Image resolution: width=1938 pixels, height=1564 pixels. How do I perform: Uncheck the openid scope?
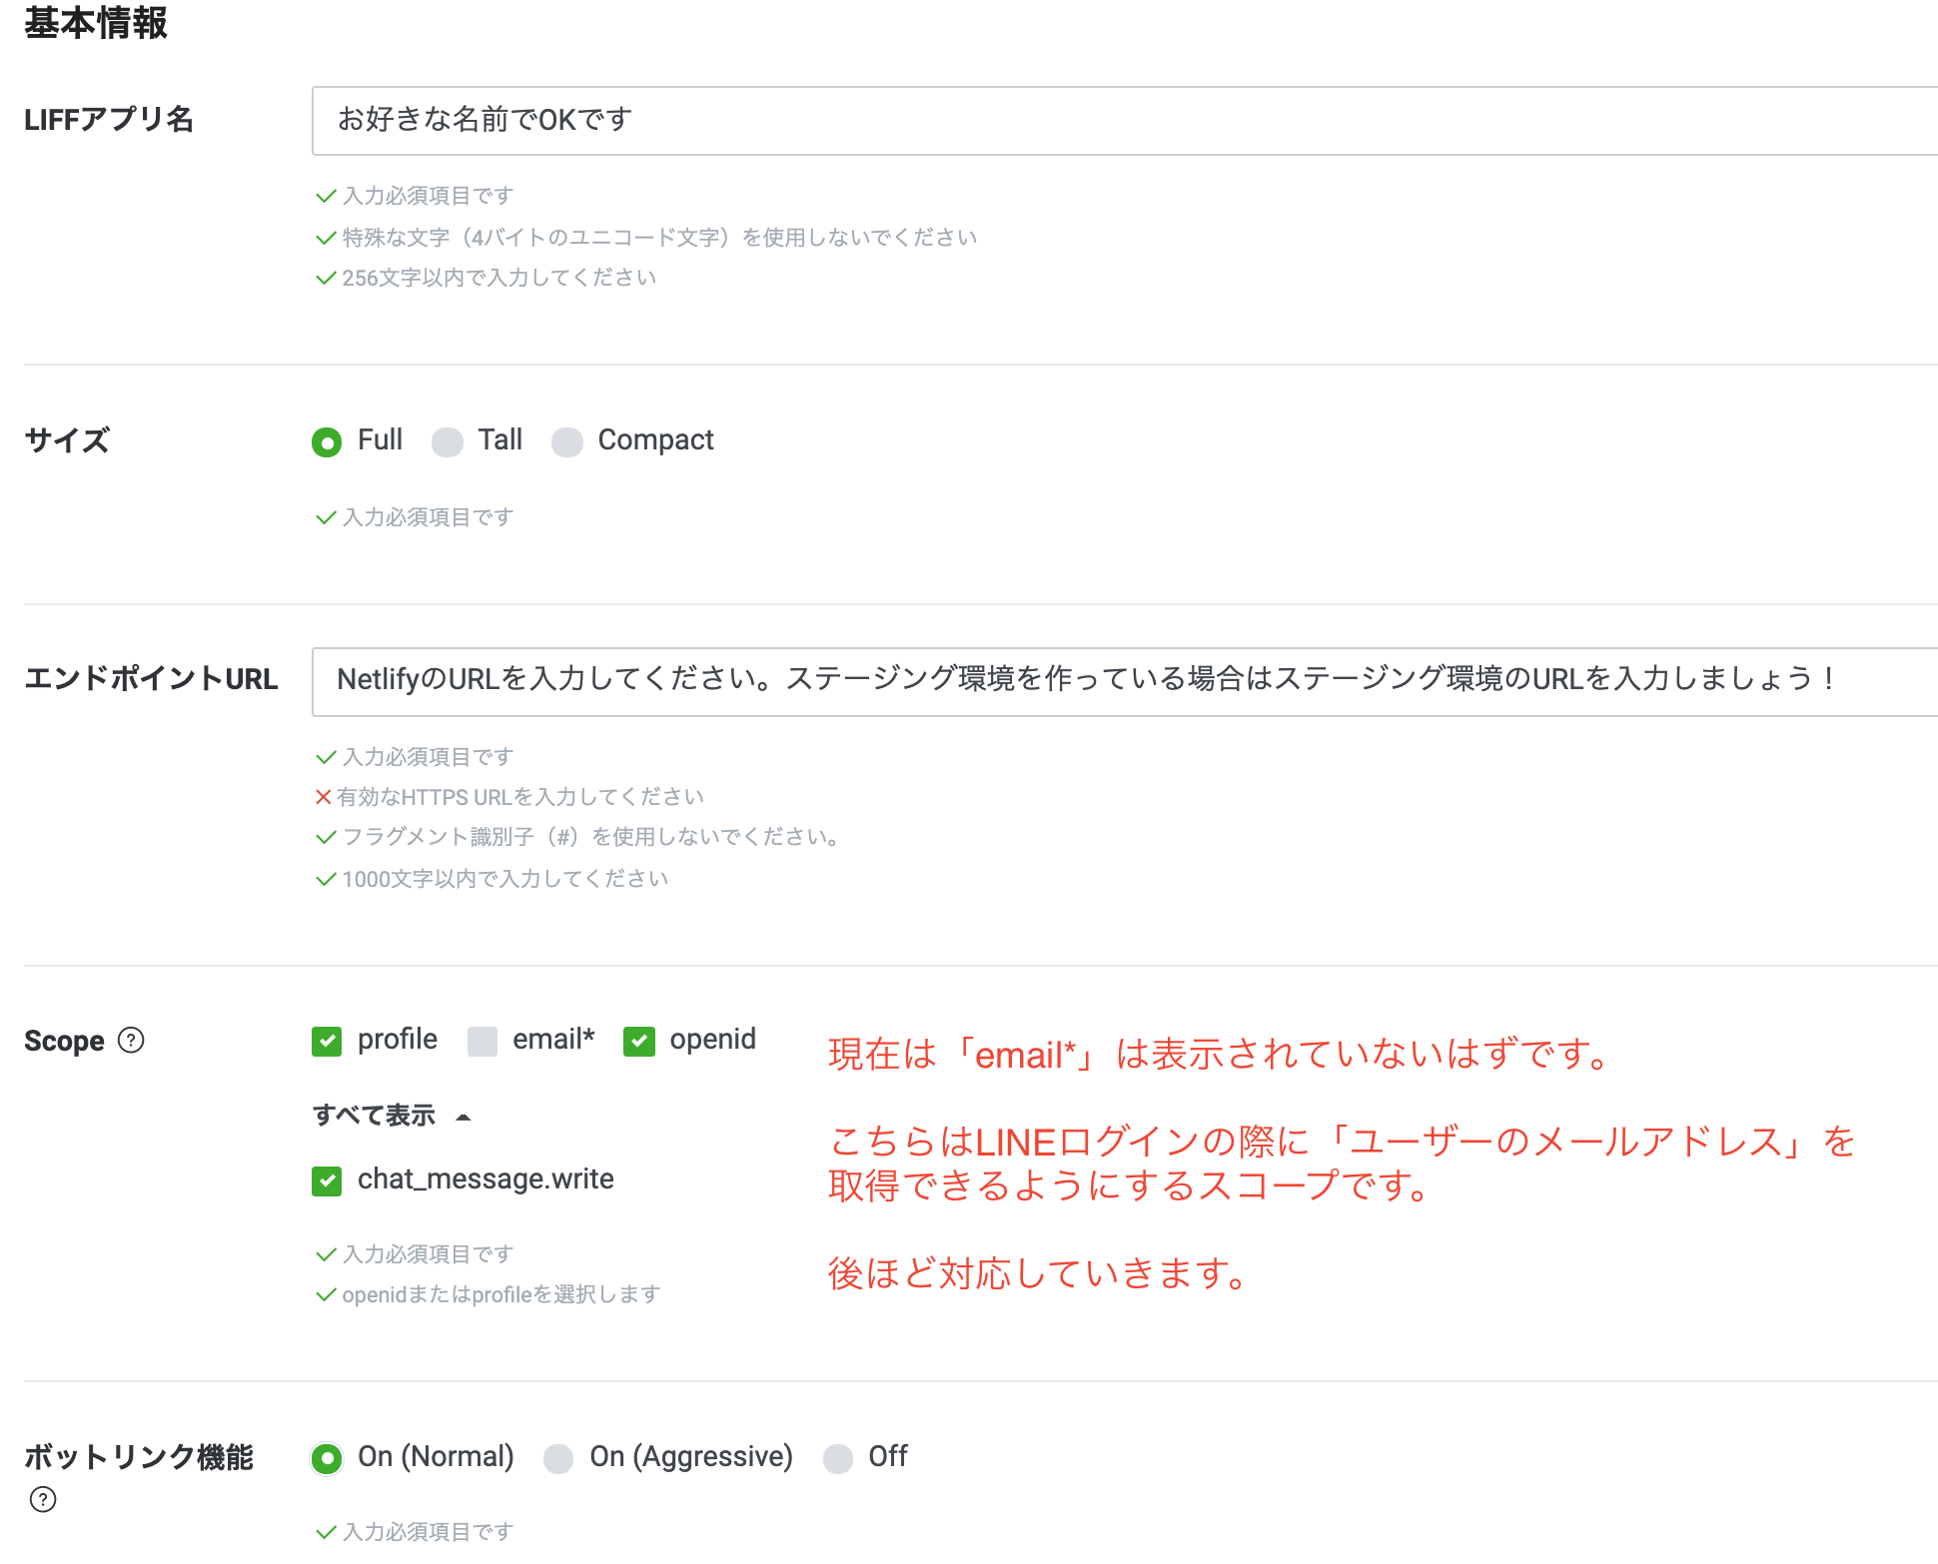(638, 1041)
